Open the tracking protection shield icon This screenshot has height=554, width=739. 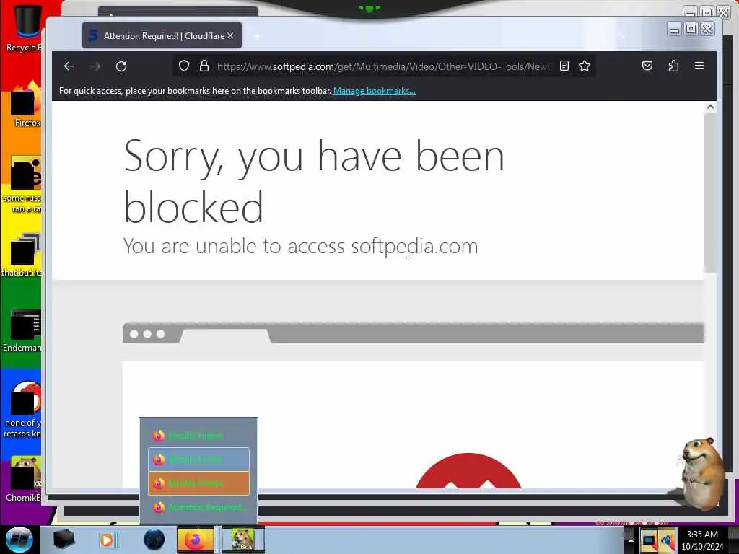[x=184, y=66]
